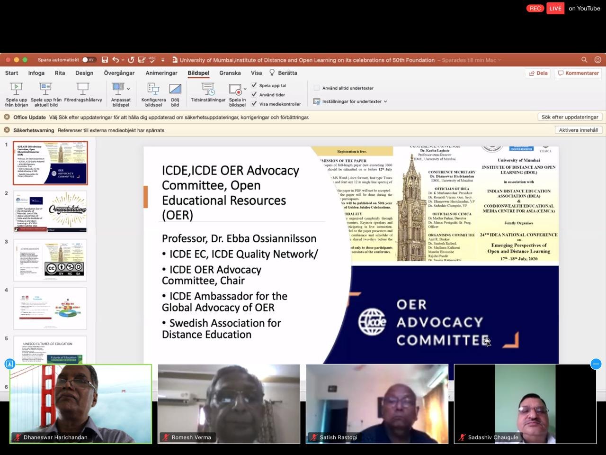Click the Sök efter uppdateringar button

coord(570,117)
